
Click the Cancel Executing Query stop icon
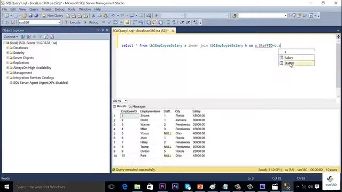[x=103, y=22]
